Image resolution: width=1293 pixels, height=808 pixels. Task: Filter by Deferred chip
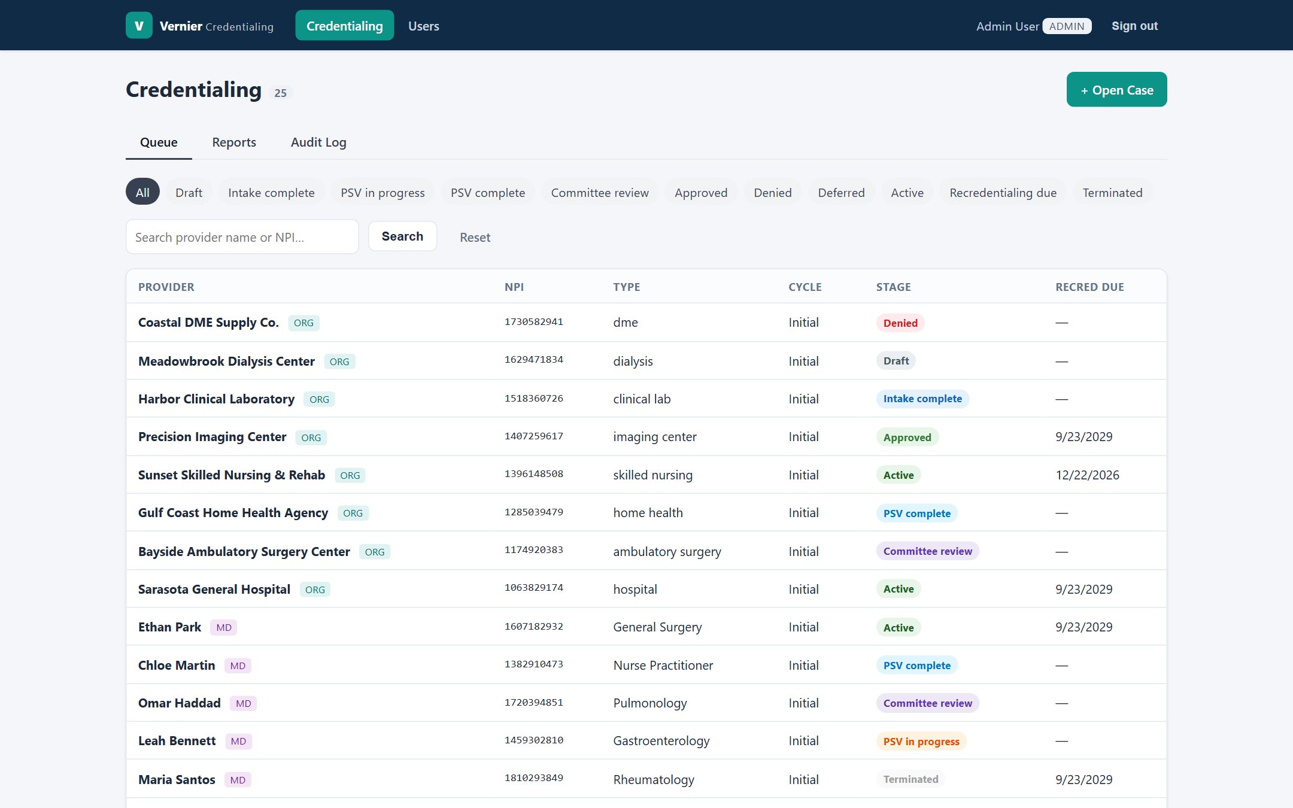click(x=841, y=192)
